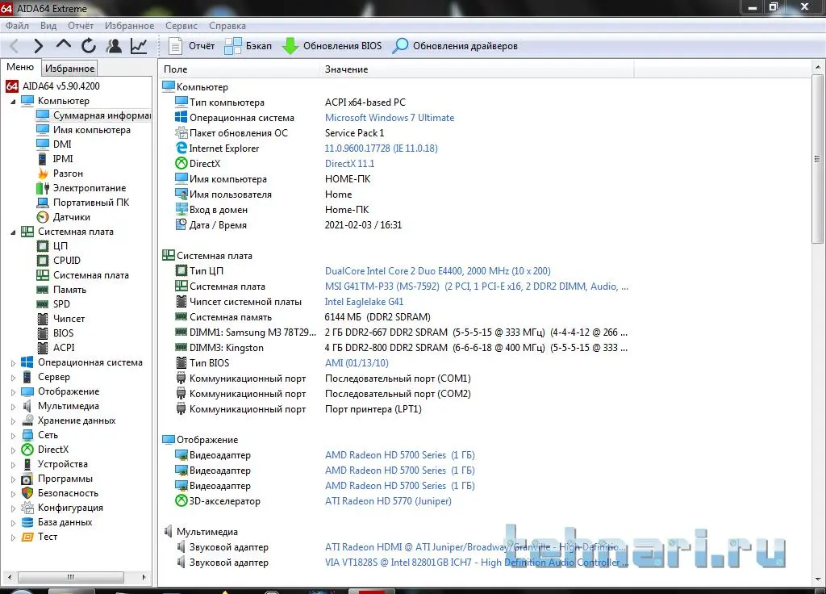
Task: Go forward with the right arrow toolbar icon
Action: (38, 46)
